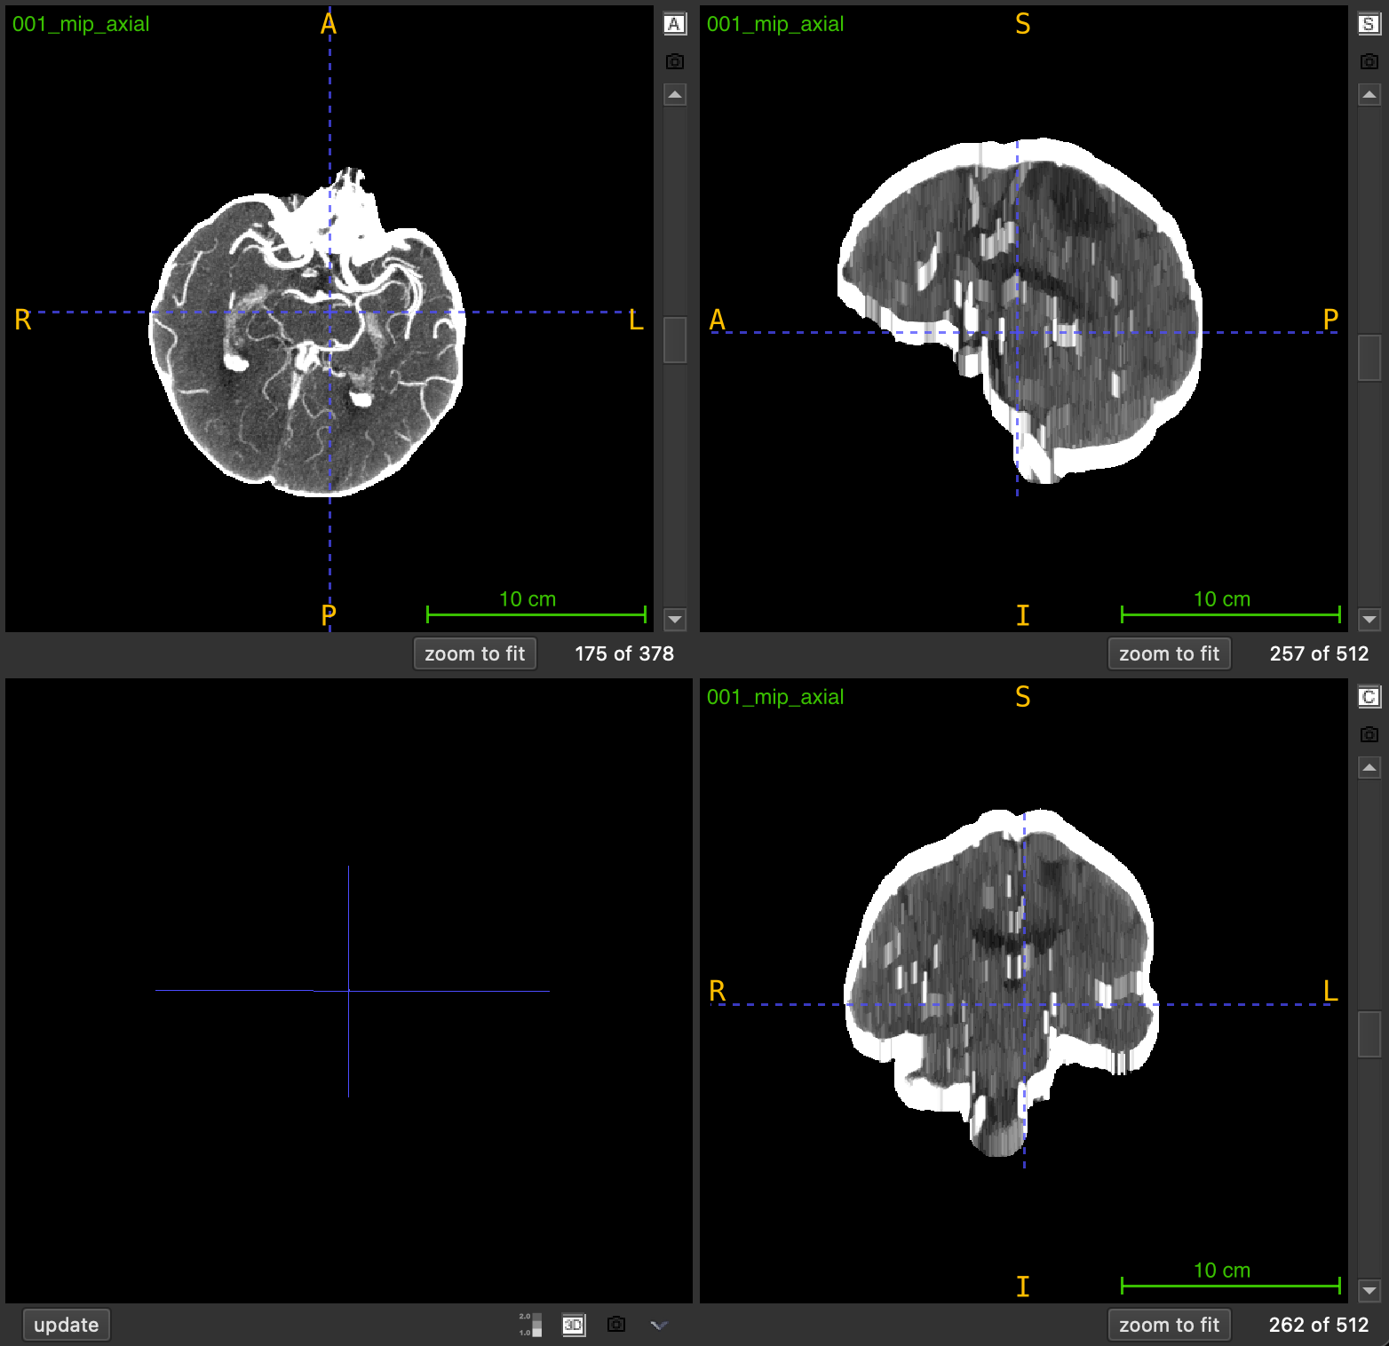
Task: Expand the sagittal view with the S icon
Action: pyautogui.click(x=1369, y=25)
